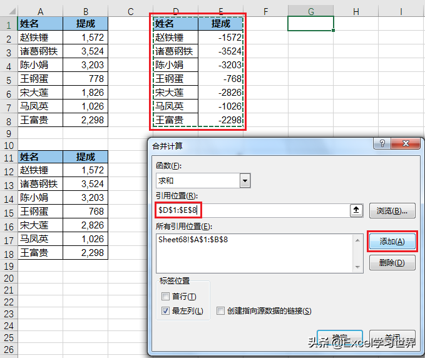Select column G header
Image resolution: width=425 pixels, height=358 pixels.
[311, 11]
